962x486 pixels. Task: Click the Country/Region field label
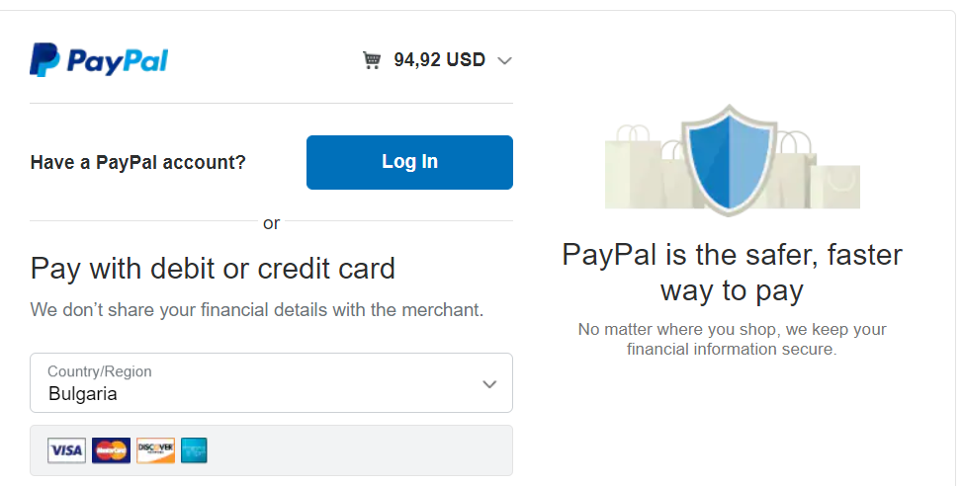[100, 372]
